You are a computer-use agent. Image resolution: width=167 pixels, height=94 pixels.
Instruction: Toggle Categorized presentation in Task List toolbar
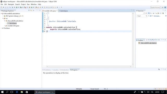tap(149, 13)
